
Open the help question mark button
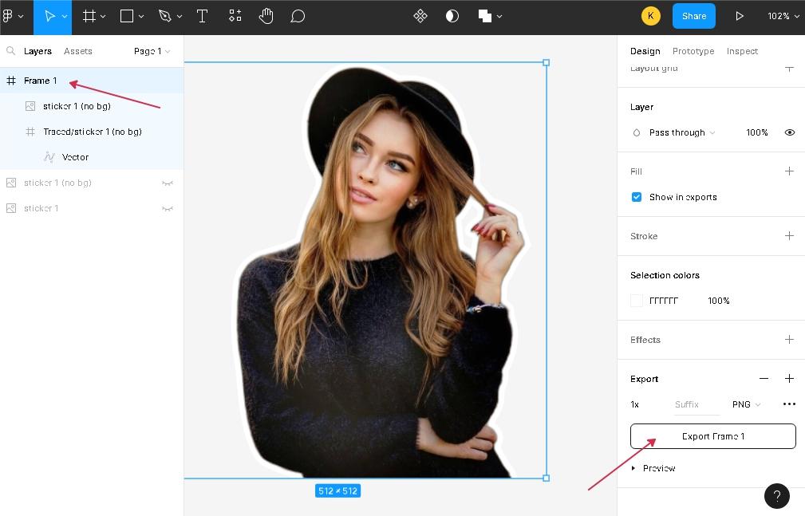coord(777,496)
